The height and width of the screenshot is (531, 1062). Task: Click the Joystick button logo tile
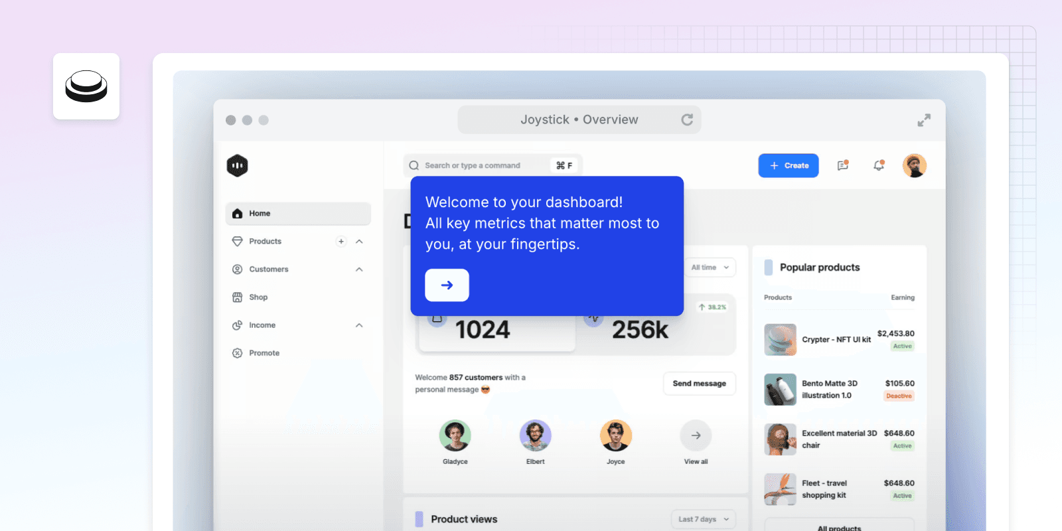[x=86, y=86]
